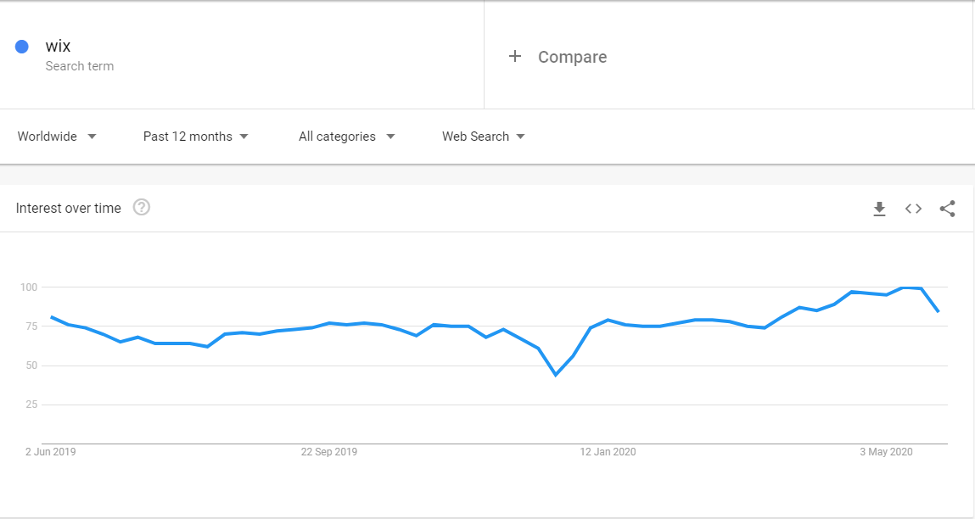Open the All categories dropdown
This screenshot has height=519, width=975.
pos(346,137)
